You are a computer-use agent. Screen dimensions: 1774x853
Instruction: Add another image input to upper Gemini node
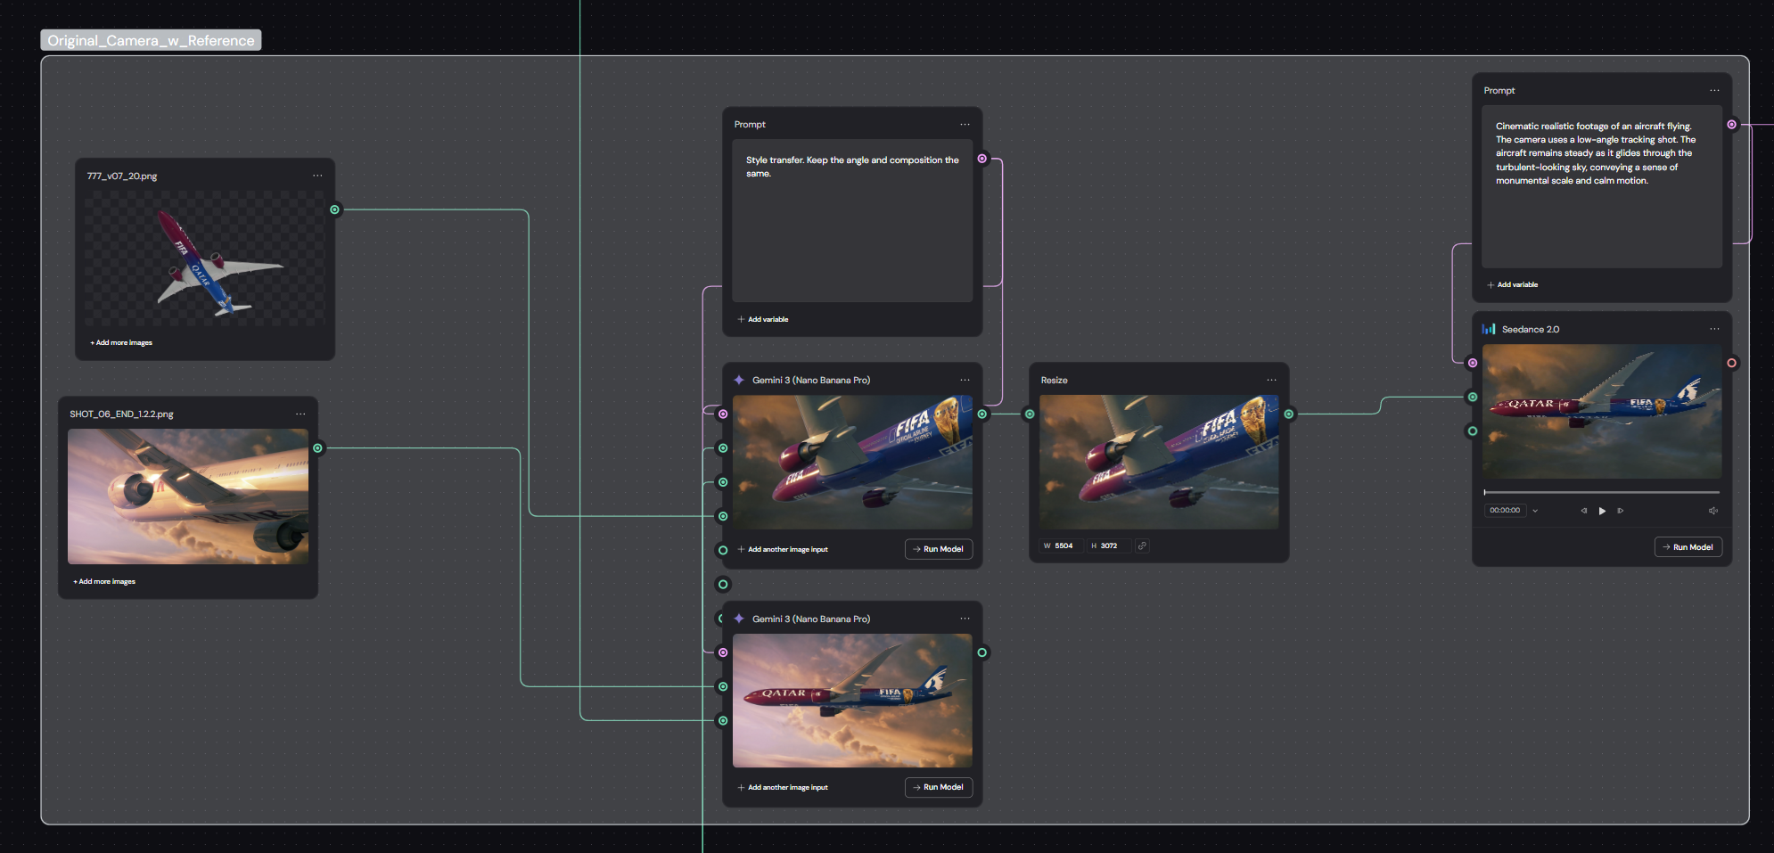click(783, 549)
